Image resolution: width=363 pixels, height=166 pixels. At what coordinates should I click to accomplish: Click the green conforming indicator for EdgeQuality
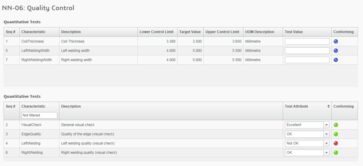(336, 134)
